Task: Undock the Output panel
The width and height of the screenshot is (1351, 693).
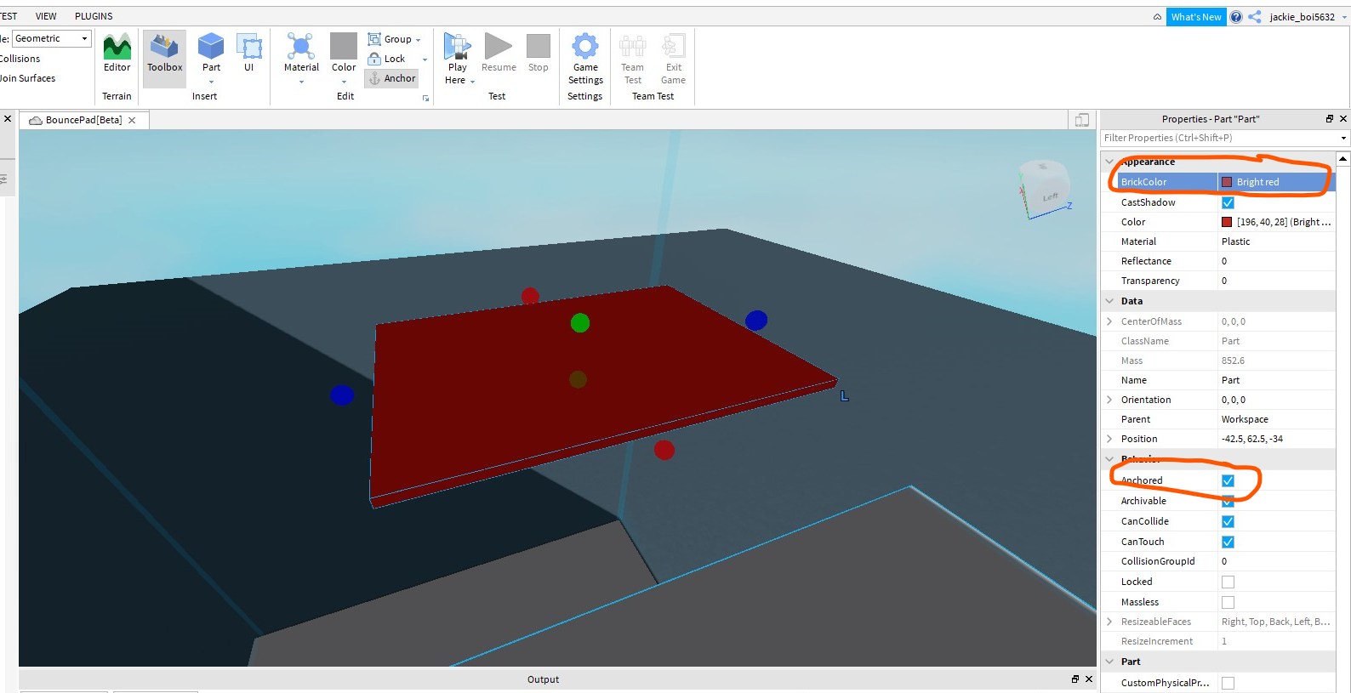Action: click(1075, 679)
